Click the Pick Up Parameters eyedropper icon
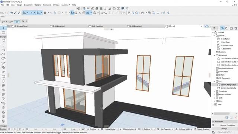 (15, 13)
